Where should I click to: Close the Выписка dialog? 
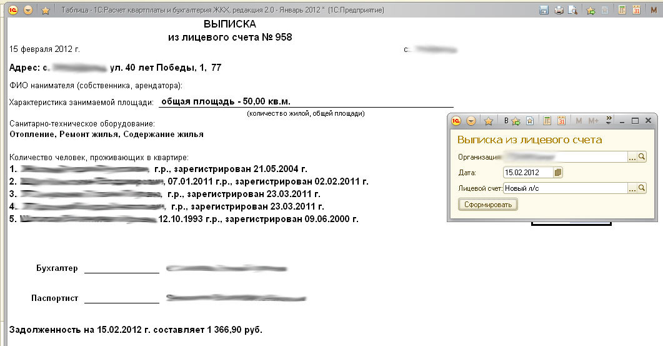tap(648, 121)
